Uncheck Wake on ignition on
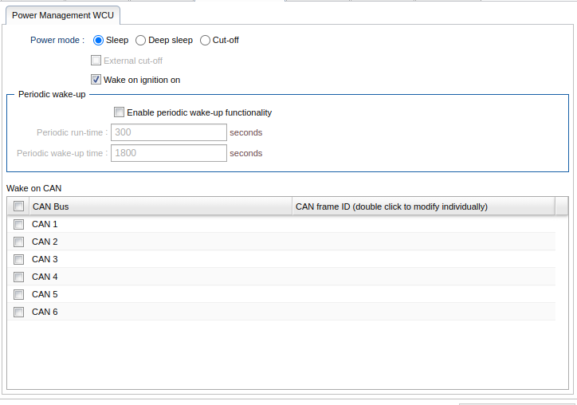The width and height of the screenshot is (577, 405). [x=96, y=80]
